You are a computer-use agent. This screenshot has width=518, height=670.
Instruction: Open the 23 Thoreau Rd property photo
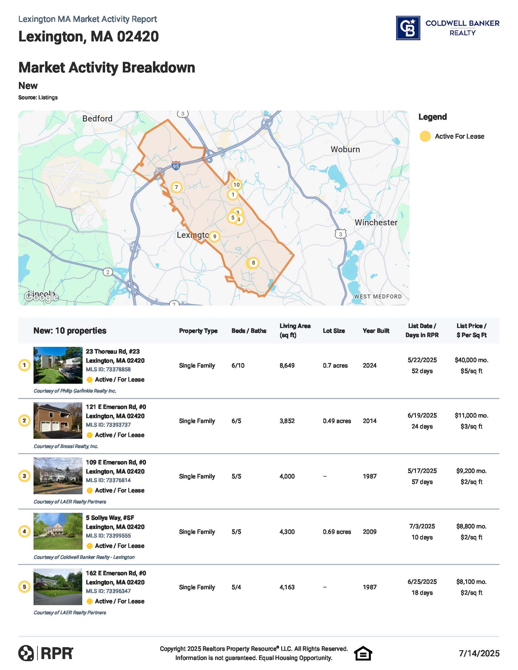(58, 365)
